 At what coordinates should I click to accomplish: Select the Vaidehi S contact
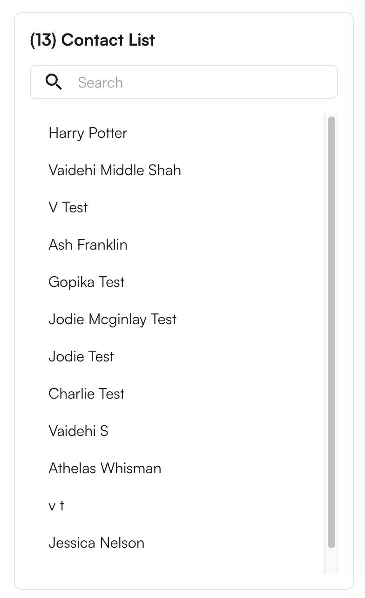coord(78,431)
